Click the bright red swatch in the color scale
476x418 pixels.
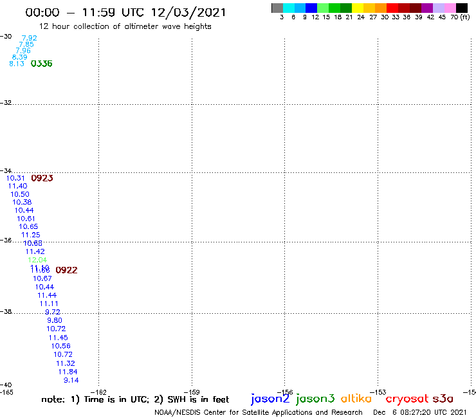(x=392, y=8)
